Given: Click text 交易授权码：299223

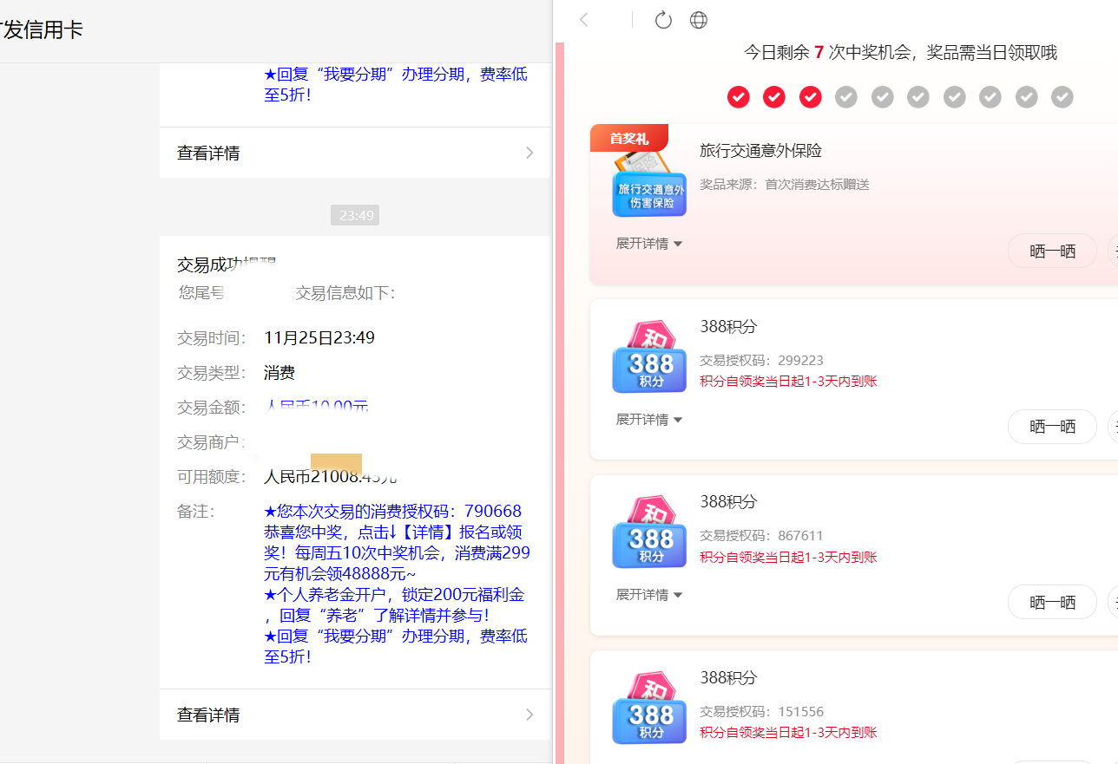Looking at the screenshot, I should click(762, 361).
